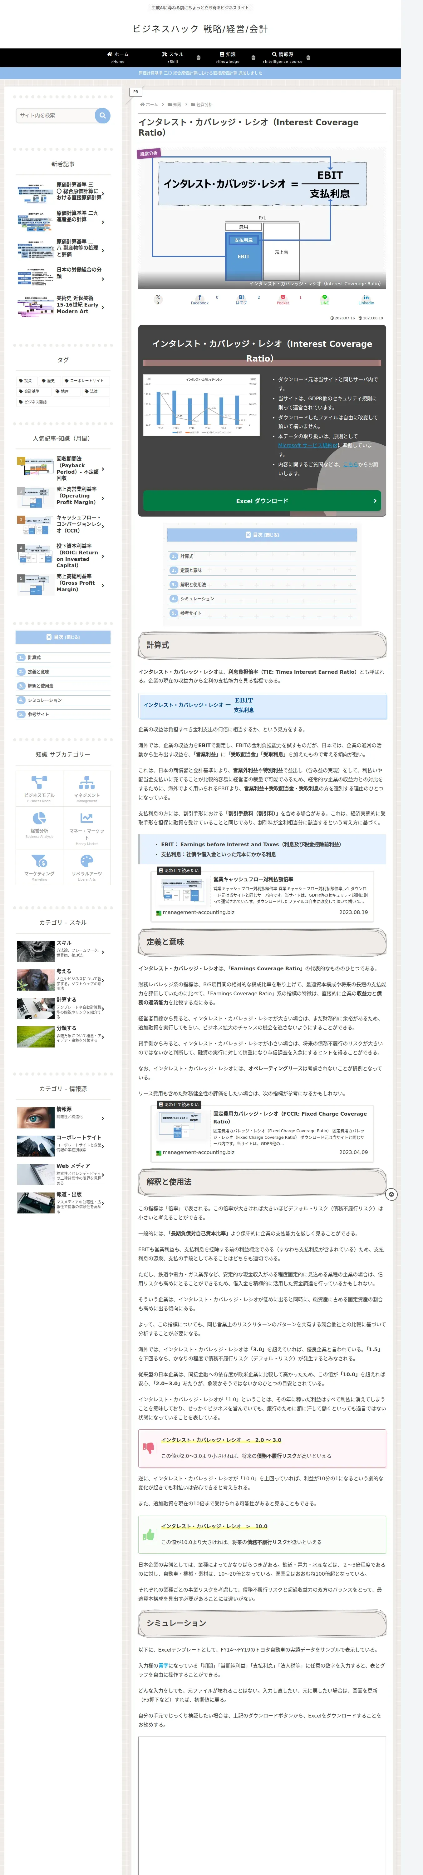
Task: Expand the 情報源 menu dropdown arrow
Action: click(308, 57)
